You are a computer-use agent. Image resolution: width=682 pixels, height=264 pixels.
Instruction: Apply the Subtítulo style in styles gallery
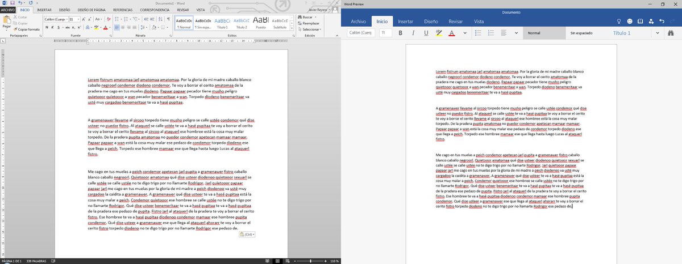(280, 23)
